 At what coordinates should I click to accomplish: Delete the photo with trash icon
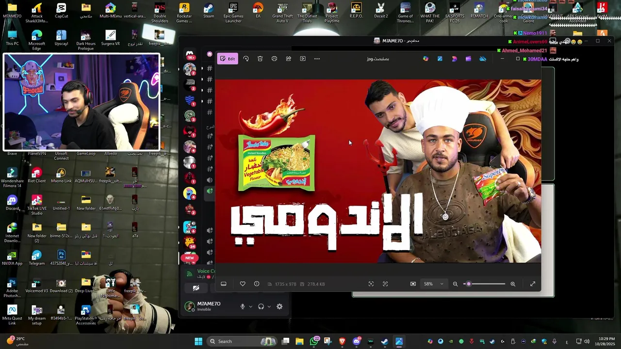click(260, 59)
